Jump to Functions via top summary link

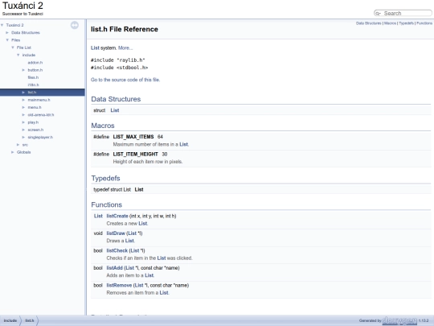coord(424,23)
